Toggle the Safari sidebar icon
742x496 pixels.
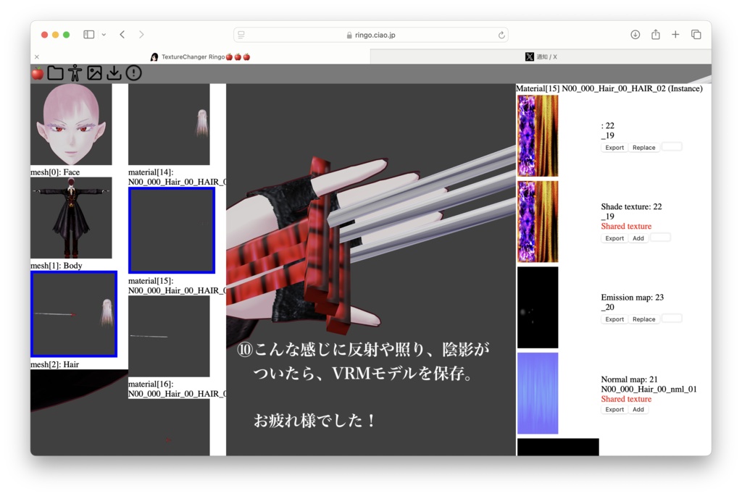(88, 34)
